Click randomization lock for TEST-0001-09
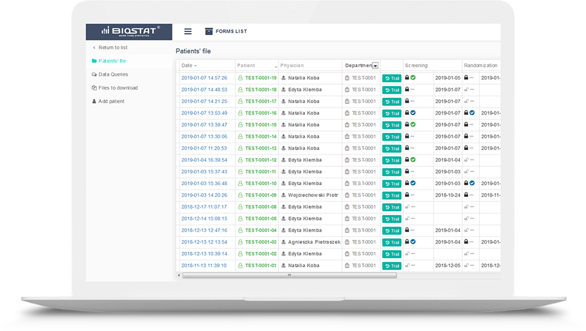Screen dimensions: 586x331 (466, 195)
